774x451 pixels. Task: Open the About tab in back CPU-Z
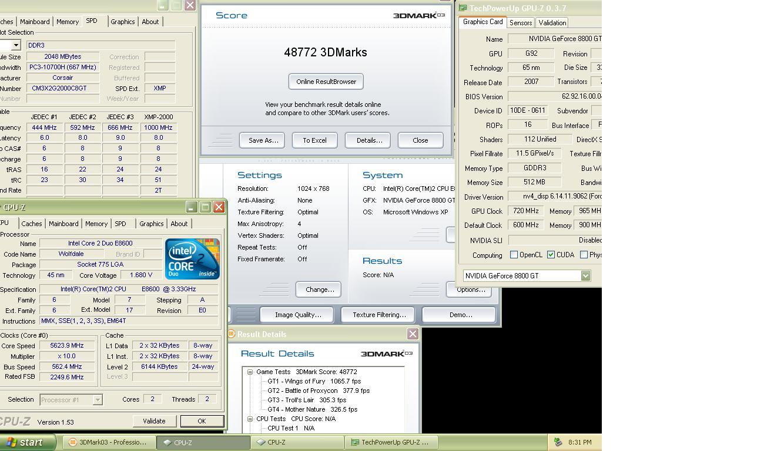[x=150, y=22]
